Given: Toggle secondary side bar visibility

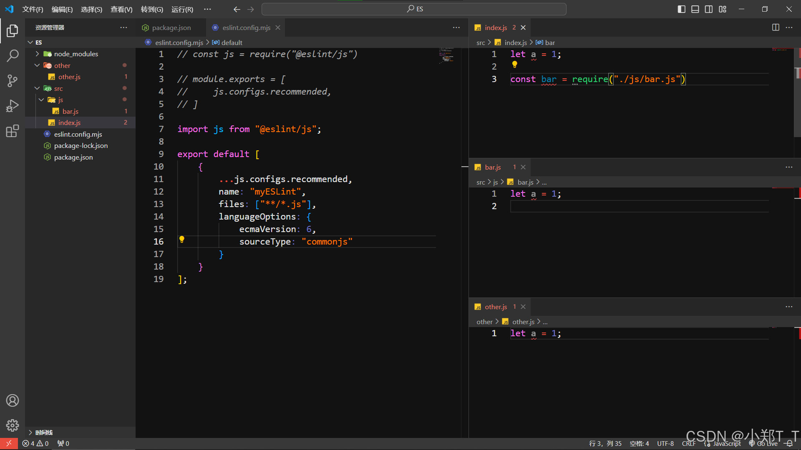Looking at the screenshot, I should point(709,9).
